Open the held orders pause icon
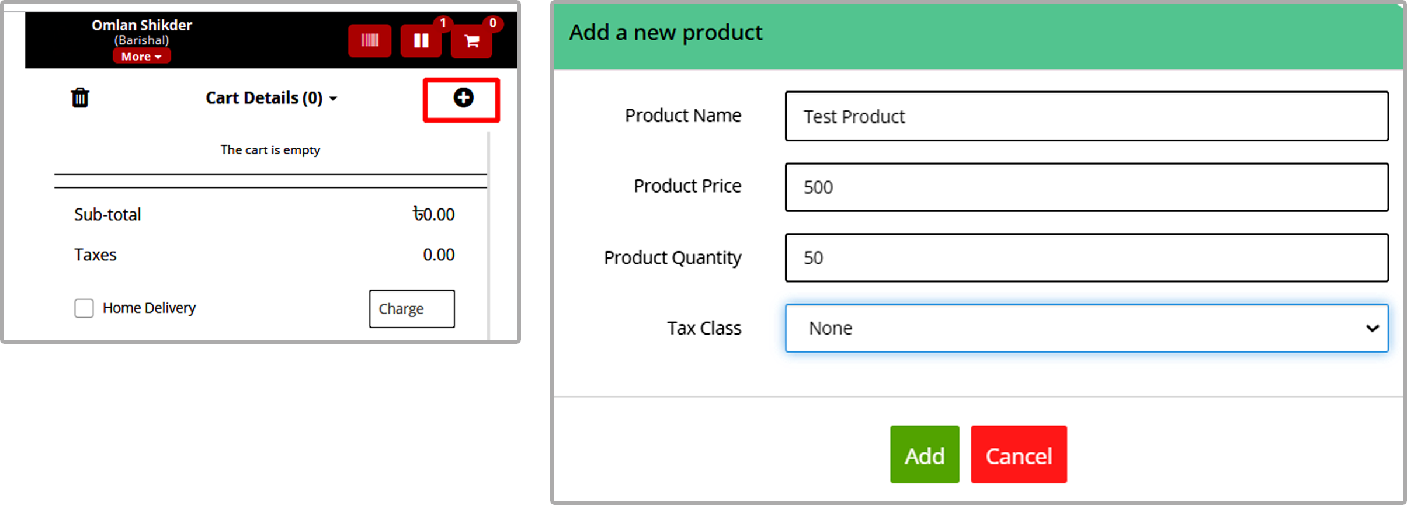Viewport: 1407px width, 505px height. tap(421, 40)
